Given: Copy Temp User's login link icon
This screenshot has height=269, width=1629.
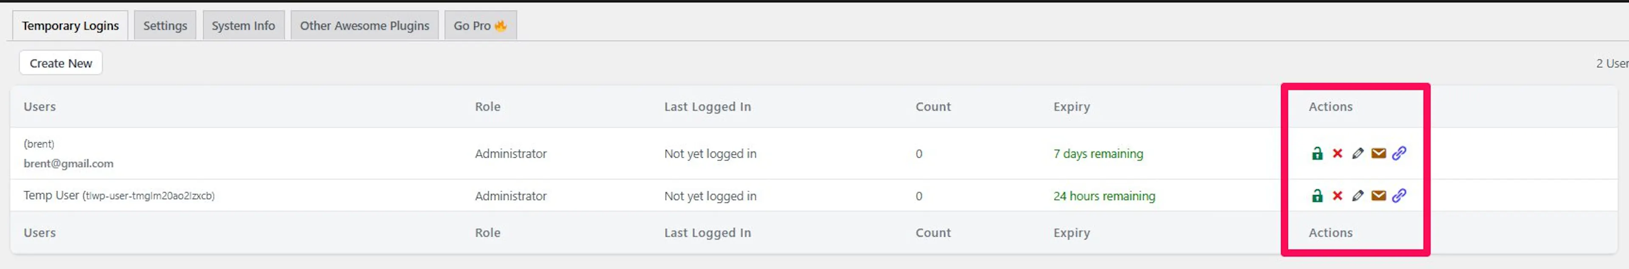Looking at the screenshot, I should [1399, 196].
